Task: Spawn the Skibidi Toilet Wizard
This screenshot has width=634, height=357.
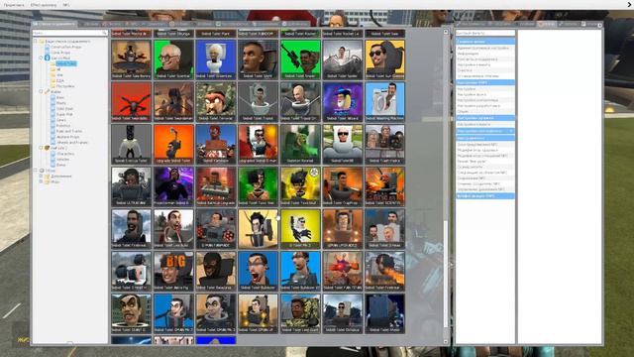Action: tap(343, 102)
